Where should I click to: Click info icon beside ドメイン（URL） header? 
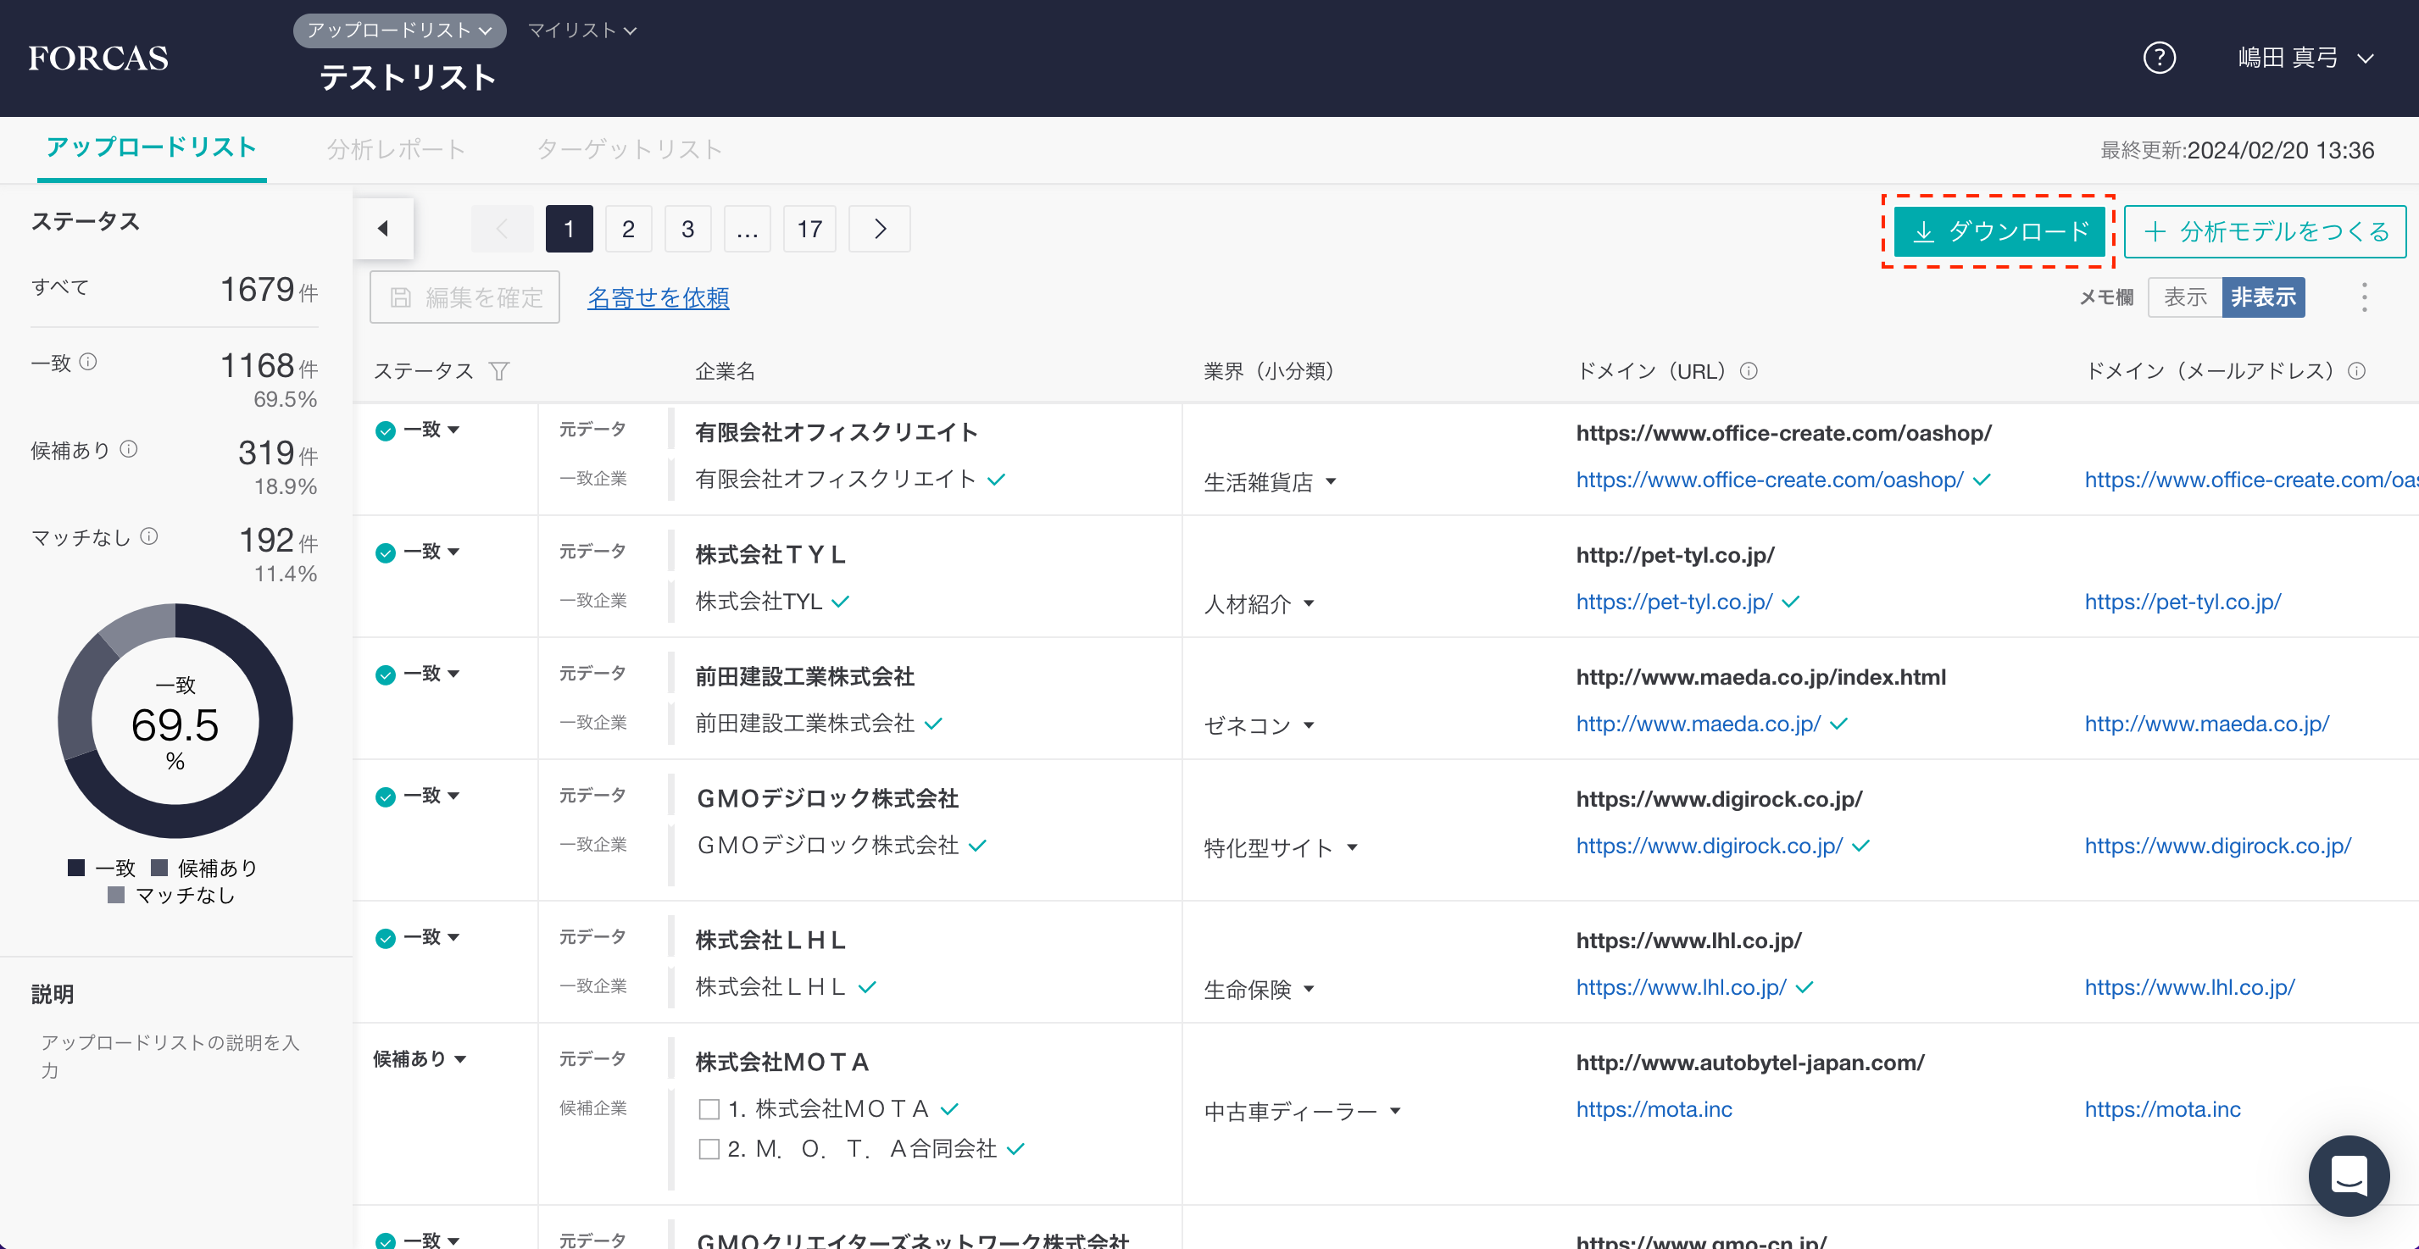point(1749,371)
